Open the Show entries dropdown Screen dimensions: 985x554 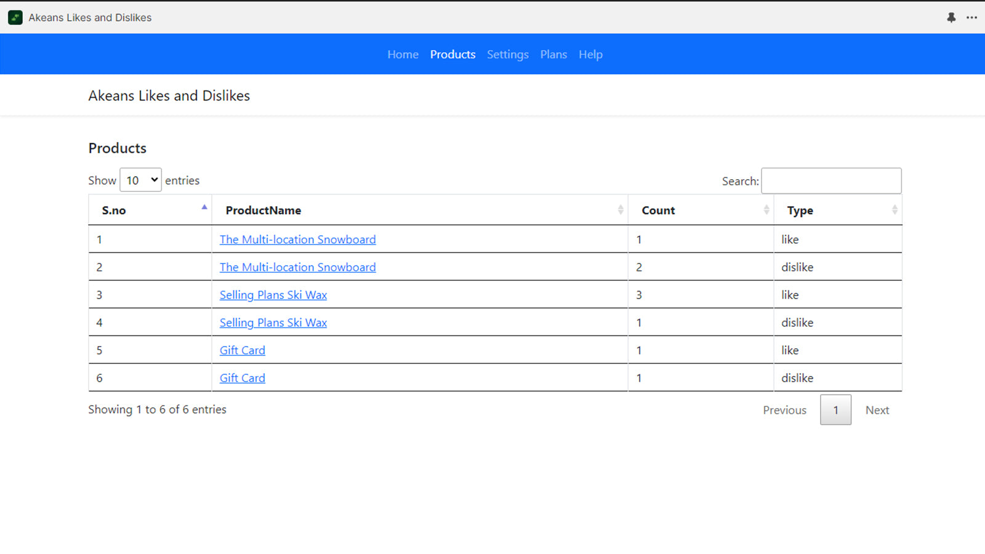(x=140, y=180)
